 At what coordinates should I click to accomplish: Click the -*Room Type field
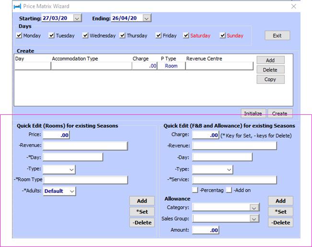(x=86, y=180)
